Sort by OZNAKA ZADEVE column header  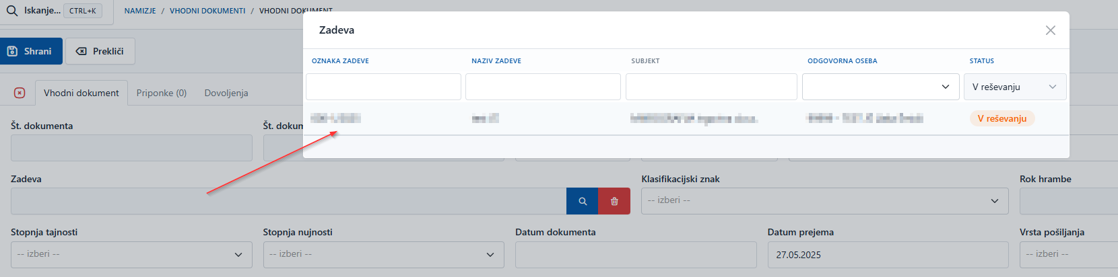340,61
